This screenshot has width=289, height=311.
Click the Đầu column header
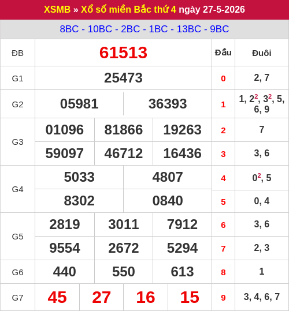(223, 53)
